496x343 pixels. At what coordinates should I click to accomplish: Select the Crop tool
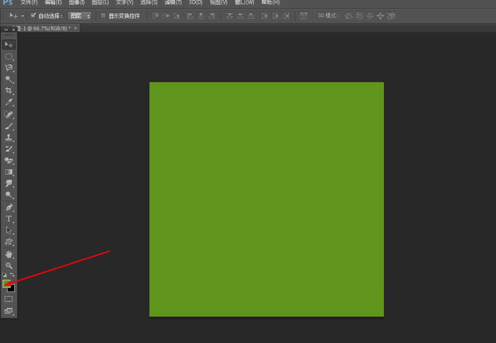pyautogui.click(x=8, y=91)
